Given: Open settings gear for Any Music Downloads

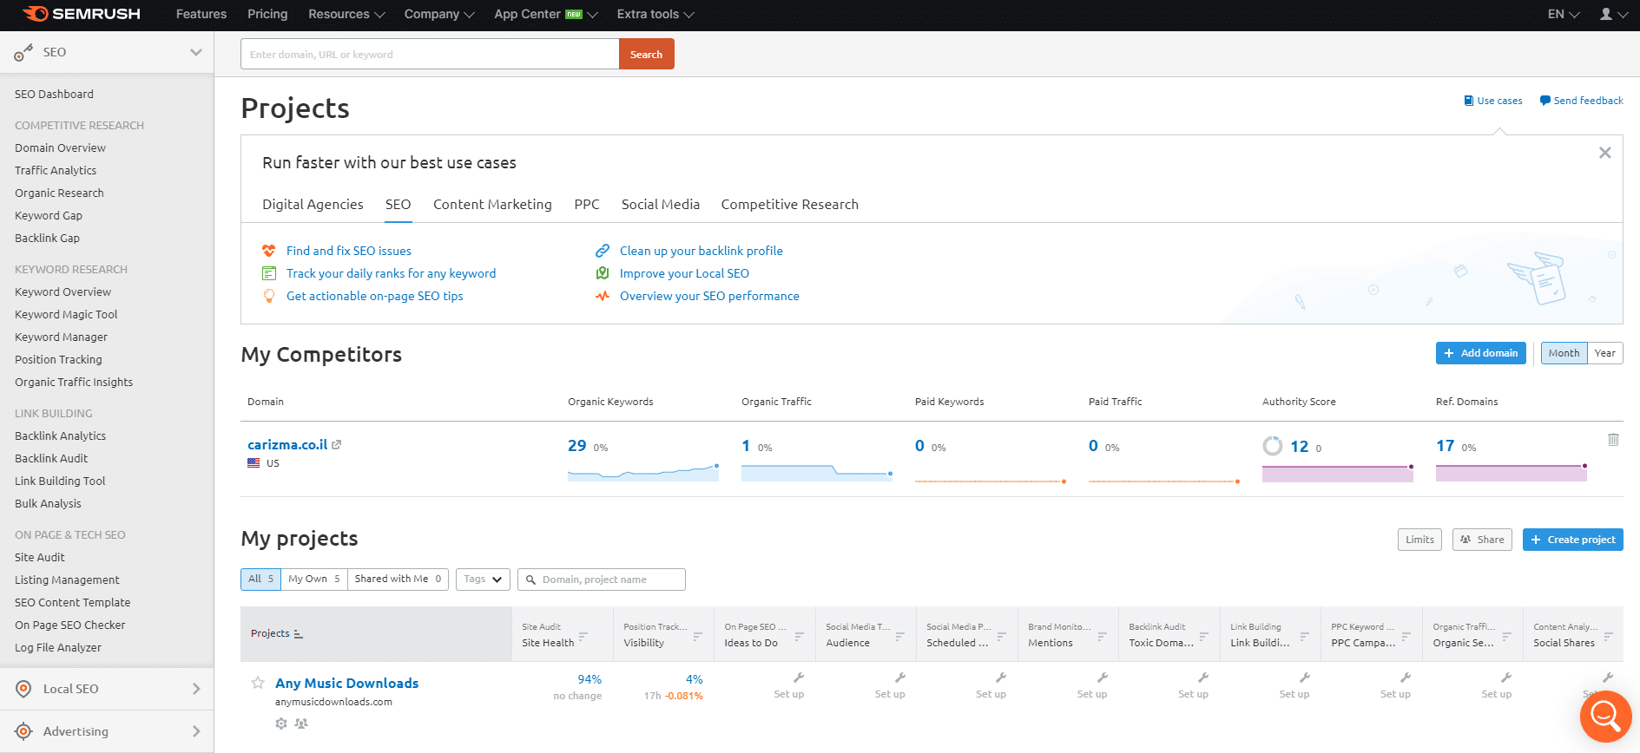Looking at the screenshot, I should (x=281, y=723).
